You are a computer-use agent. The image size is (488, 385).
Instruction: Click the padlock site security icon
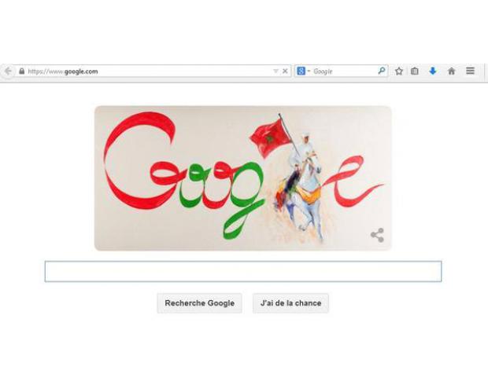[21, 71]
